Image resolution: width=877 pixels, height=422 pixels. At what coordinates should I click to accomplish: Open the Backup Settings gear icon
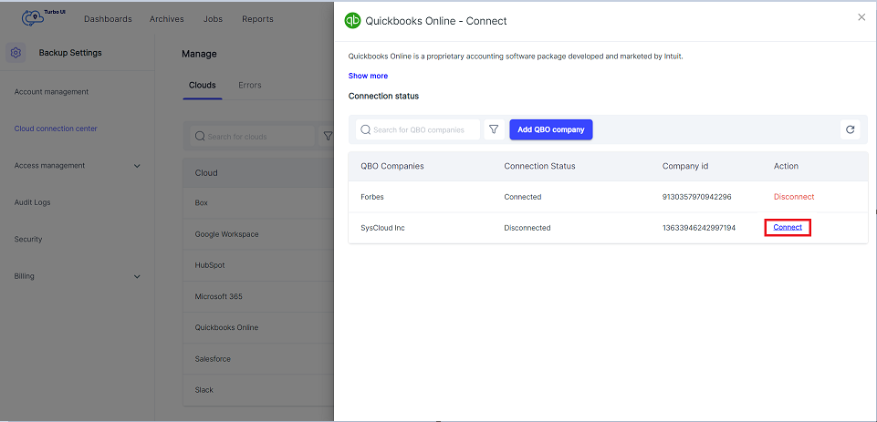click(x=16, y=53)
